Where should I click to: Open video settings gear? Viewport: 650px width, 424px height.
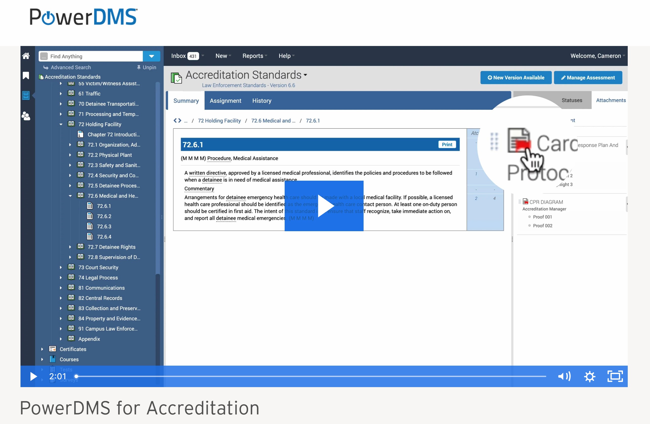589,376
